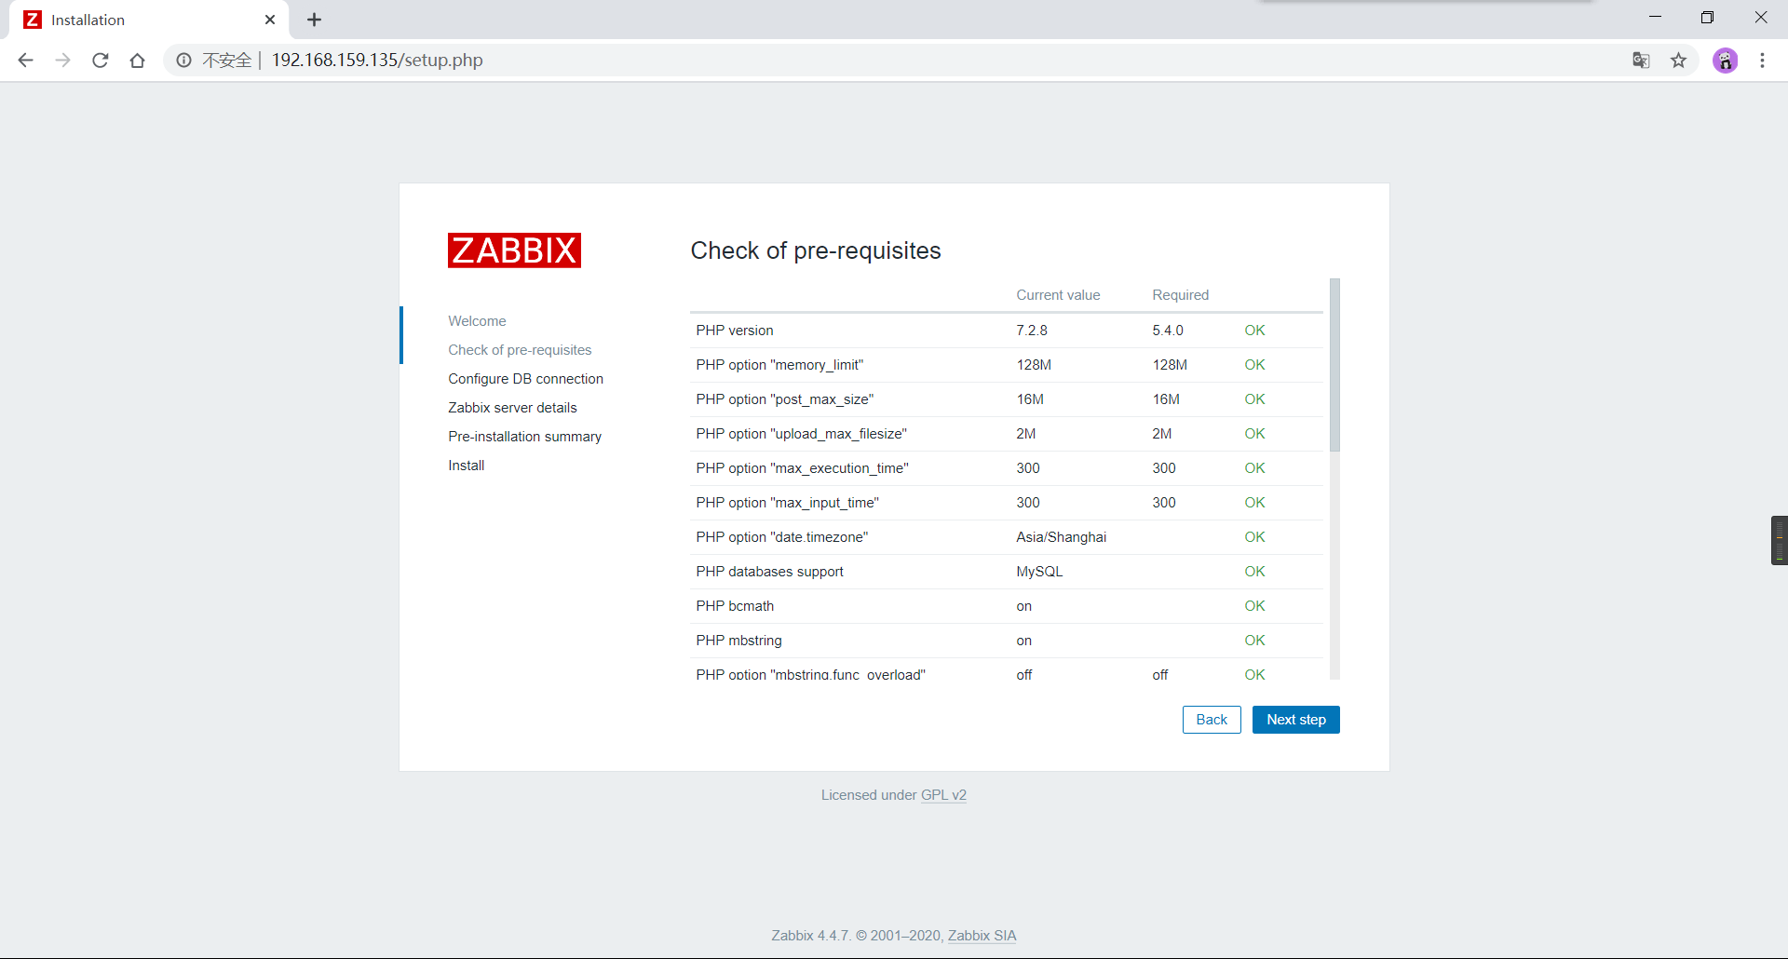Click OK status in PHP bcmath row
This screenshot has width=1788, height=959.
[1254, 606]
